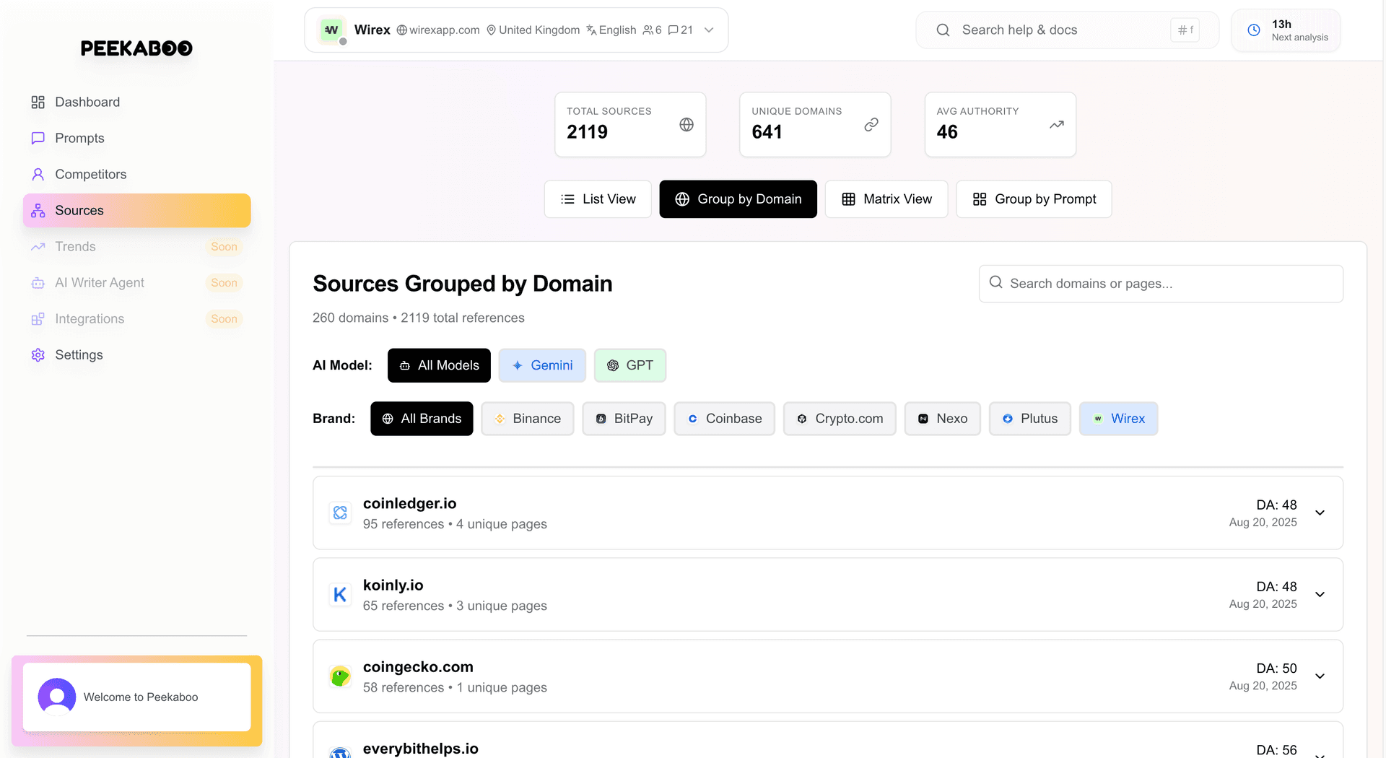Screen dimensions: 1386x758
Task: Click the koinly.io domain name
Action: click(393, 585)
